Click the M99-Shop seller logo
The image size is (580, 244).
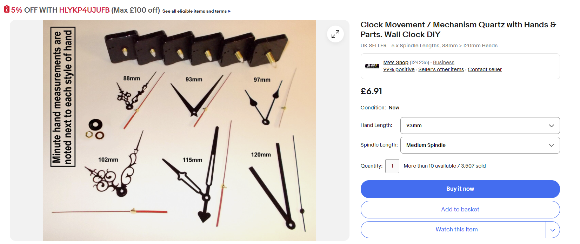click(x=372, y=66)
